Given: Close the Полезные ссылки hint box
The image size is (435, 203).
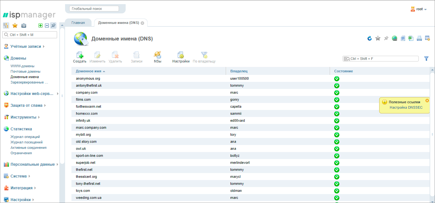Looking at the screenshot, I should click(x=427, y=100).
